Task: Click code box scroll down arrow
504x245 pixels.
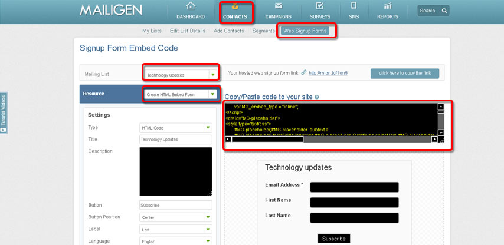Action: pyautogui.click(x=441, y=133)
